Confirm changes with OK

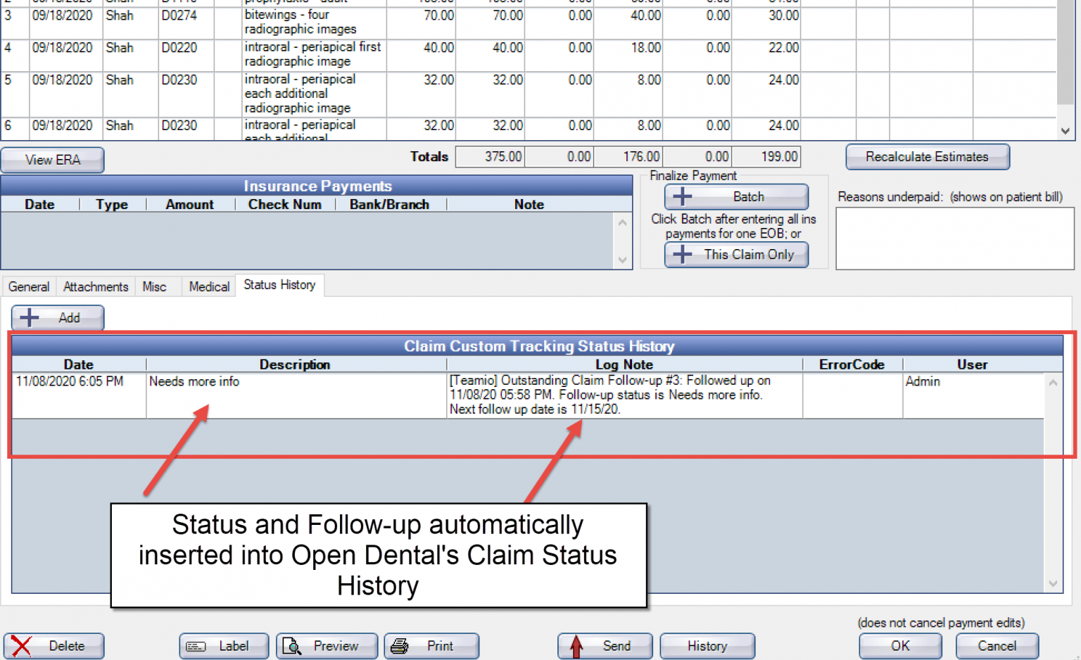899,646
